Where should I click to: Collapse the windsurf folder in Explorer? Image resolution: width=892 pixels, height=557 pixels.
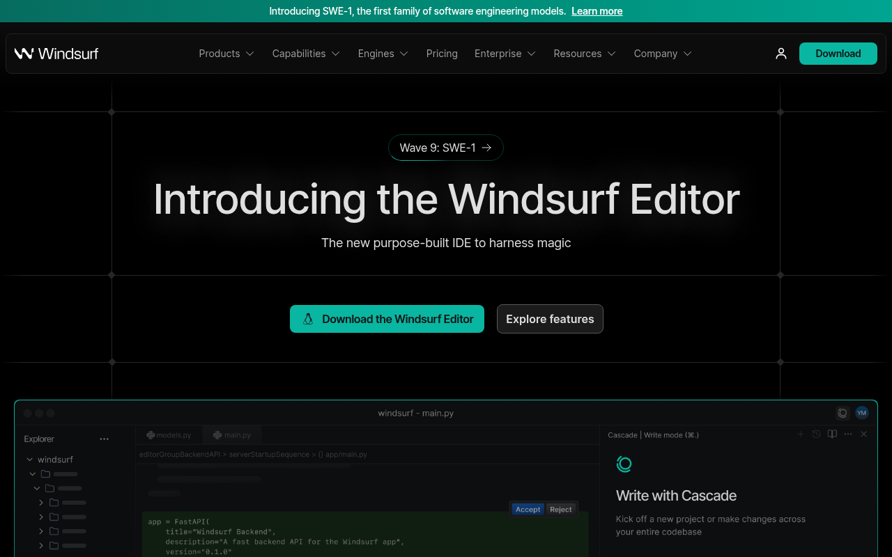pos(29,459)
